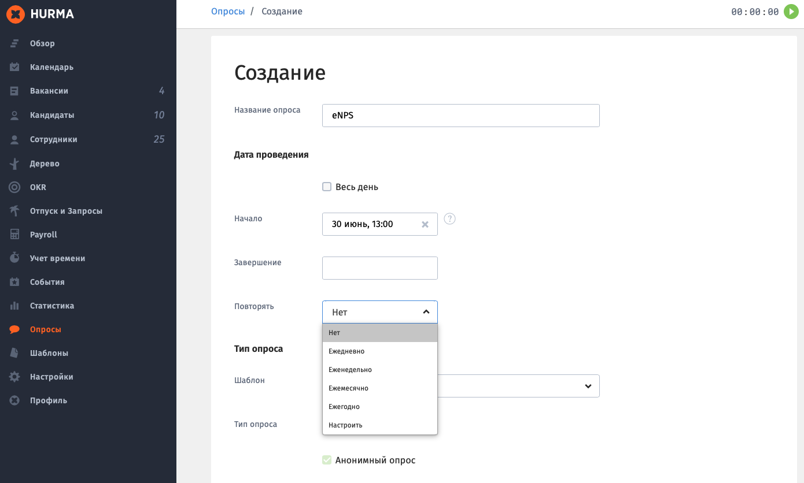
Task: Click the Вакансии count 4
Action: click(161, 91)
